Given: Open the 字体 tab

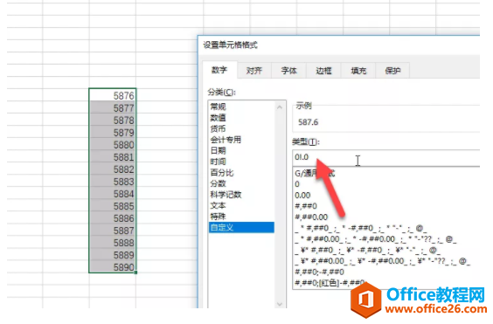Looking at the screenshot, I should click(x=288, y=71).
